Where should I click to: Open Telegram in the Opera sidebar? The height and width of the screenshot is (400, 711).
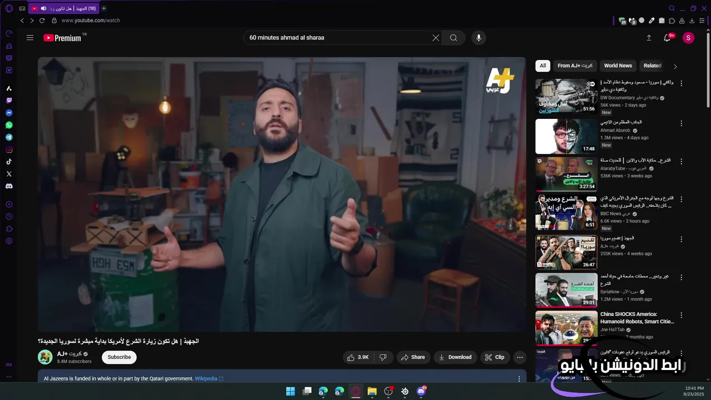9,137
